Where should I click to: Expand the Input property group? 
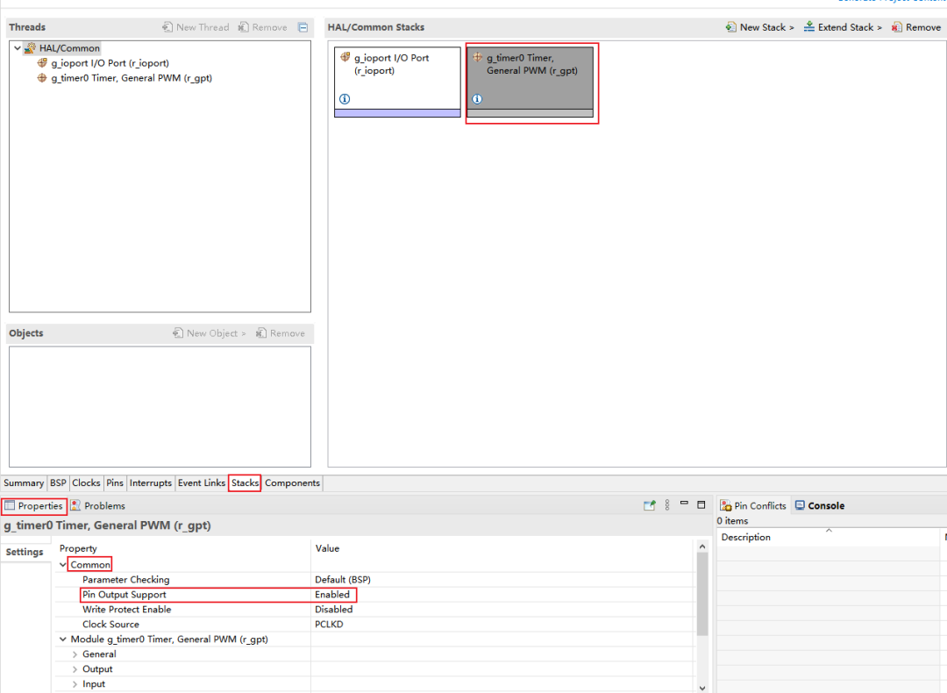click(x=75, y=684)
